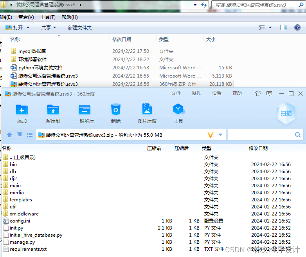306x257 pixels.
Task: Select the .. (上级目录) parent entry
Action: click(x=19, y=157)
